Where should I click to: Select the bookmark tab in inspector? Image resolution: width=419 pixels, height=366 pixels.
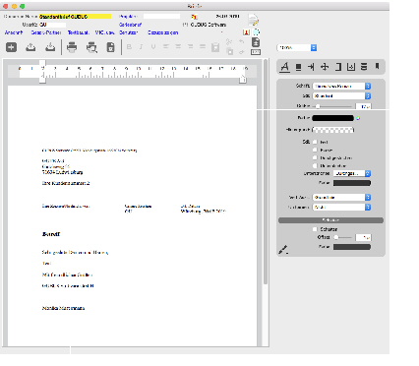(x=377, y=66)
